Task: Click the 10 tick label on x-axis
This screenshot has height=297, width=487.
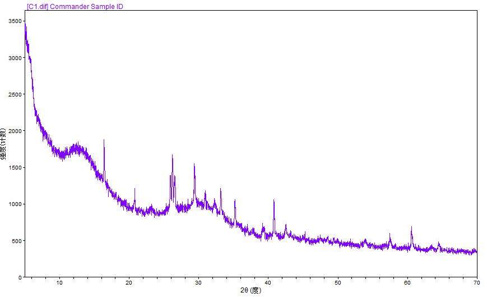Action: click(x=59, y=282)
